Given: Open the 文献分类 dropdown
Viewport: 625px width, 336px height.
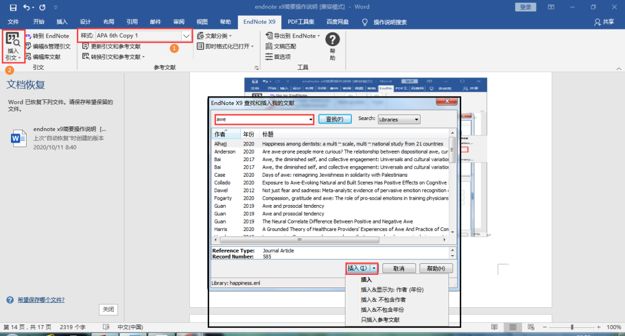Looking at the screenshot, I should point(215,36).
